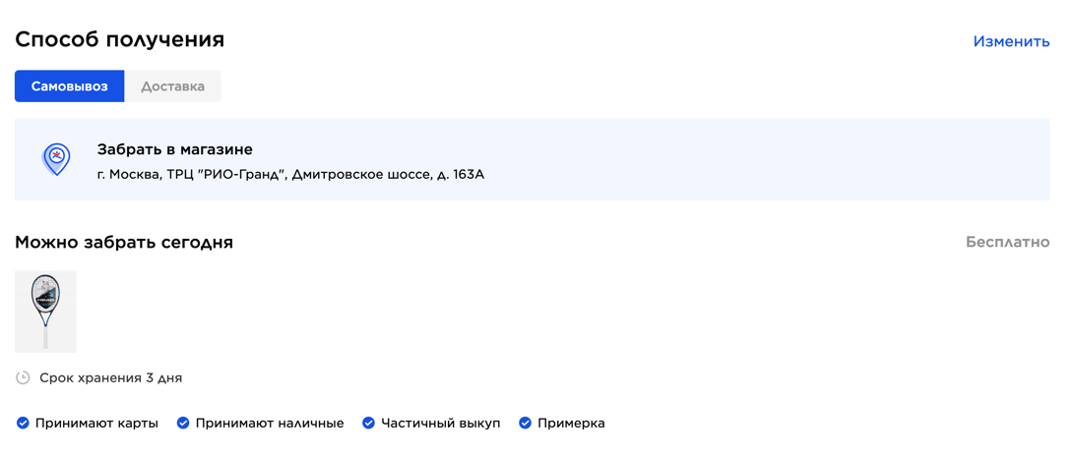Viewport: 1072px width, 456px height.
Task: Click the Можно забрать сегодня heading
Action: tap(124, 243)
